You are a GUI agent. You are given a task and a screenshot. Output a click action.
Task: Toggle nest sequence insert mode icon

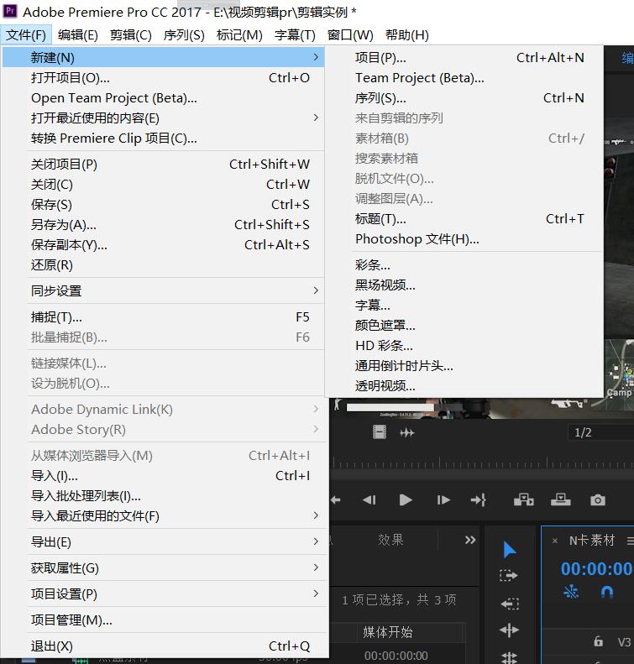(571, 593)
